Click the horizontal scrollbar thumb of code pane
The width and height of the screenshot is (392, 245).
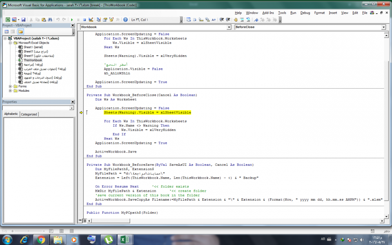[111, 221]
